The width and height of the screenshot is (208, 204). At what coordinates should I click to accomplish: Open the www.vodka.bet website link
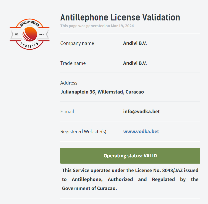[141, 131]
